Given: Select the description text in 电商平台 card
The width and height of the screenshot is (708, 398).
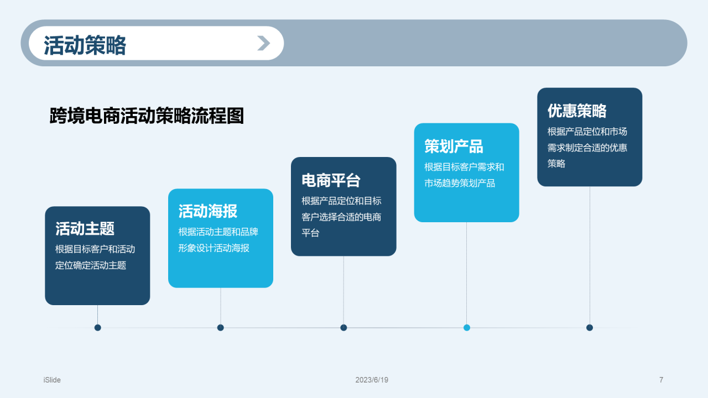Looking at the screenshot, I should click(341, 217).
